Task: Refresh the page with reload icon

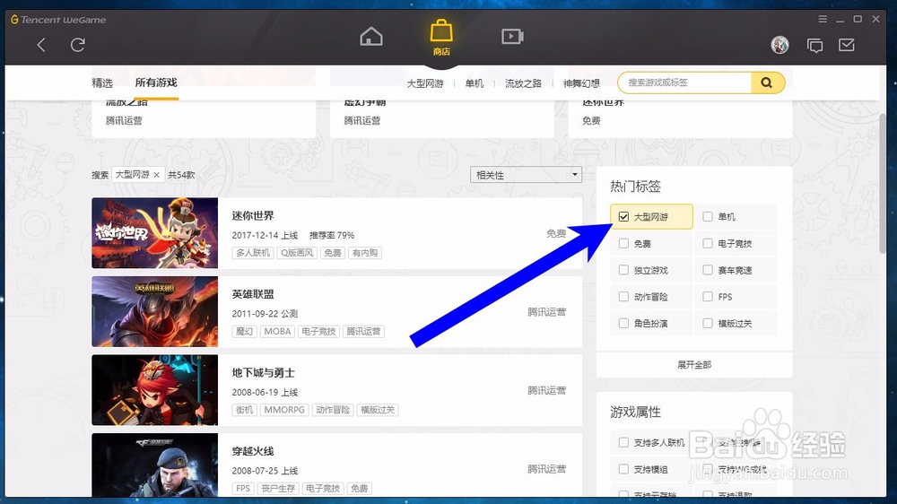Action: 78,45
